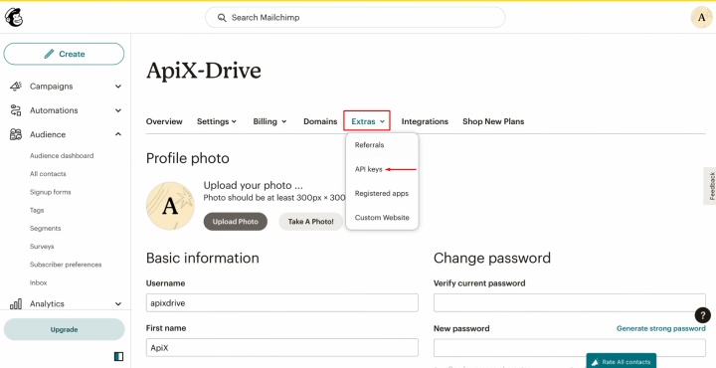This screenshot has height=368, width=716.
Task: Open the Feedback side tab
Action: 710,186
